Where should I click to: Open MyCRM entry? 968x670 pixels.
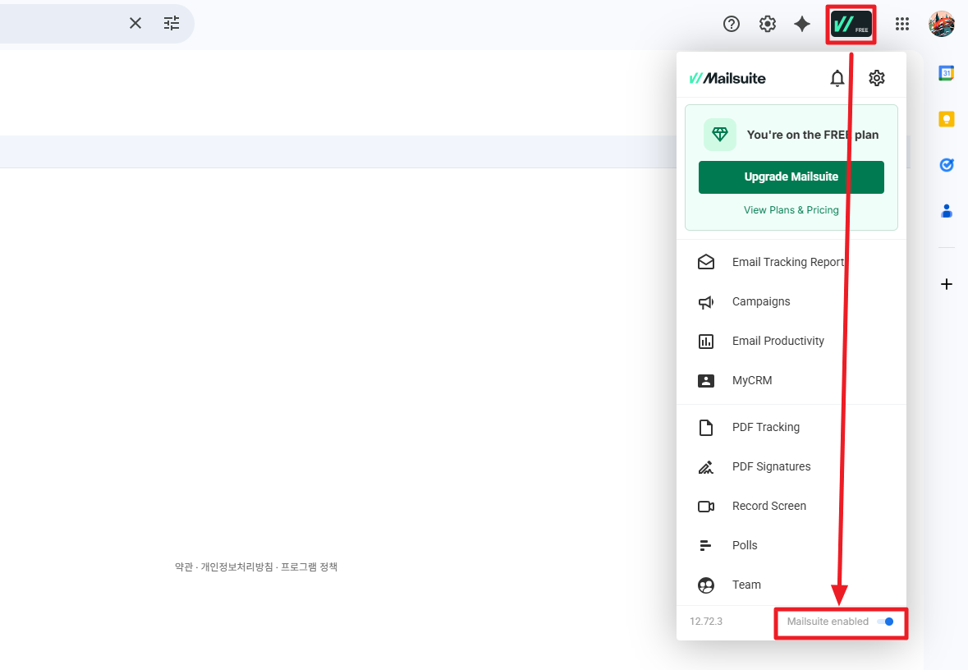click(x=791, y=380)
